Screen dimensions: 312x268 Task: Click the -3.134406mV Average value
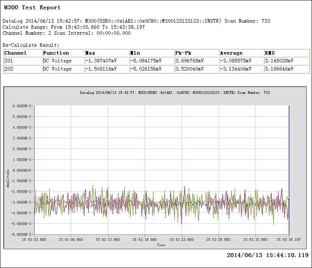tap(236, 69)
